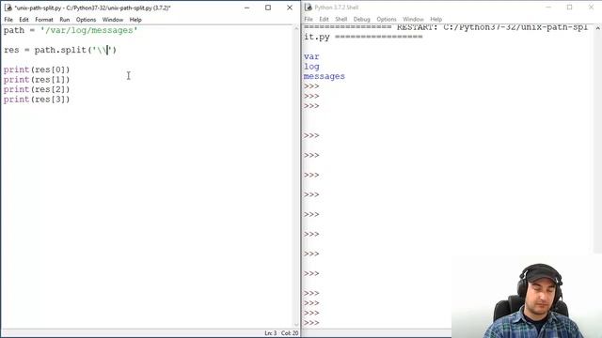Click the RESTART line in shell
This screenshot has height=338, width=602.
(x=446, y=32)
